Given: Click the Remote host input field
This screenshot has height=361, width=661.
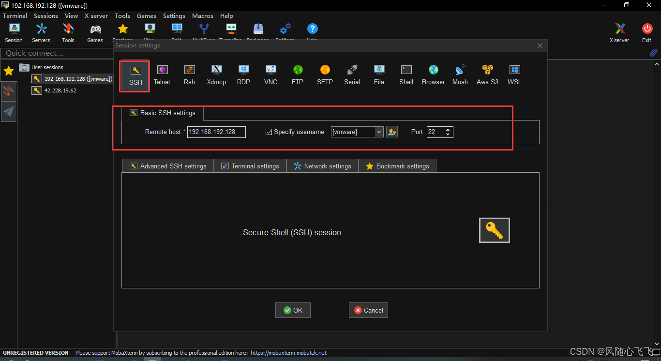Looking at the screenshot, I should pos(217,132).
